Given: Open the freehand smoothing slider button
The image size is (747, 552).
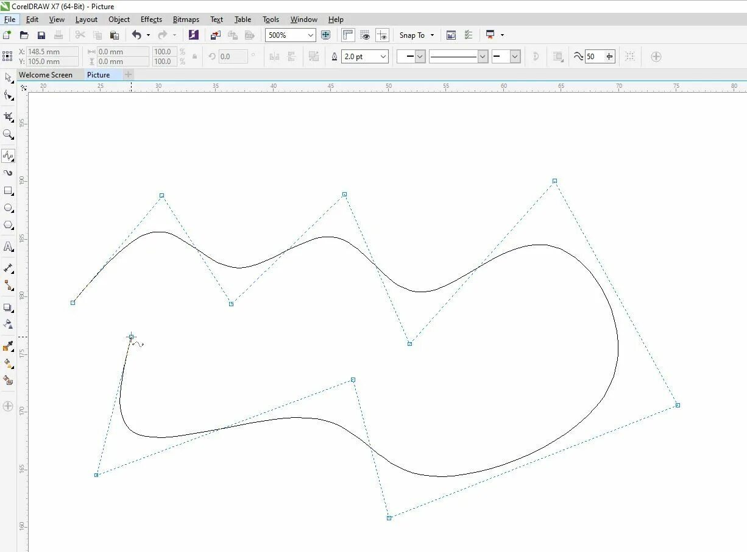Looking at the screenshot, I should [610, 56].
